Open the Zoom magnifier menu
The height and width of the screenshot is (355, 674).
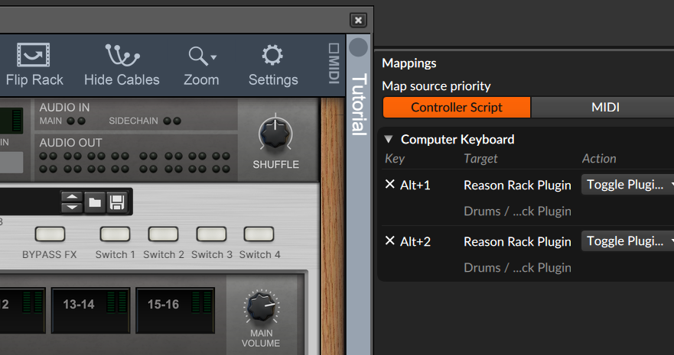coord(202,56)
